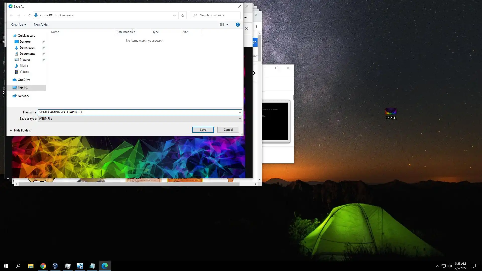Open the OneDrive location in sidebar
This screenshot has width=482, height=271.
click(24, 80)
